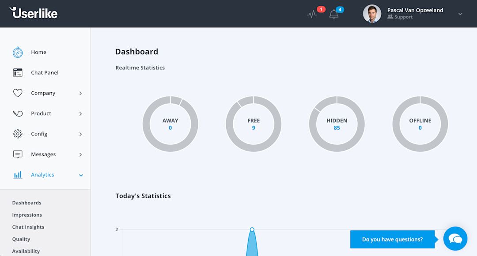Click the FREE donut chart
This screenshot has width=477, height=256.
pos(254,124)
